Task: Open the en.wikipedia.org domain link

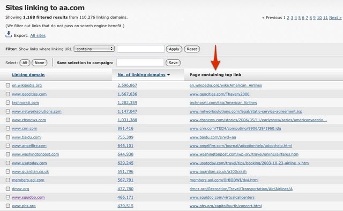Action: (27, 85)
